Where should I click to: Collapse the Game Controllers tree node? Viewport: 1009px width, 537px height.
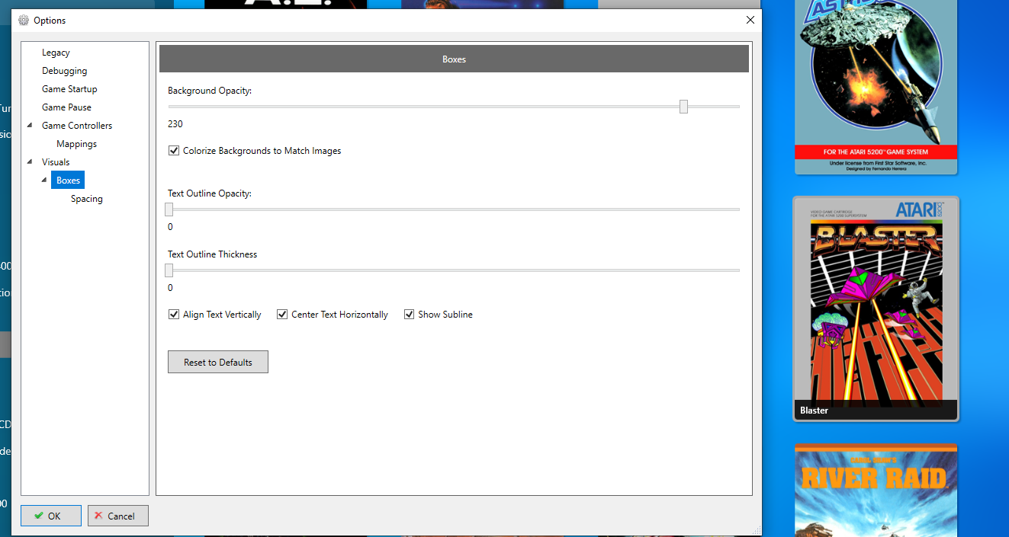(29, 126)
